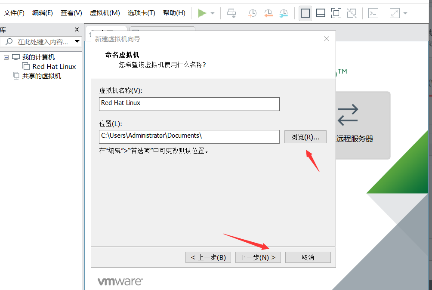Switch to Unity mode
The image size is (432, 290).
tap(352, 13)
